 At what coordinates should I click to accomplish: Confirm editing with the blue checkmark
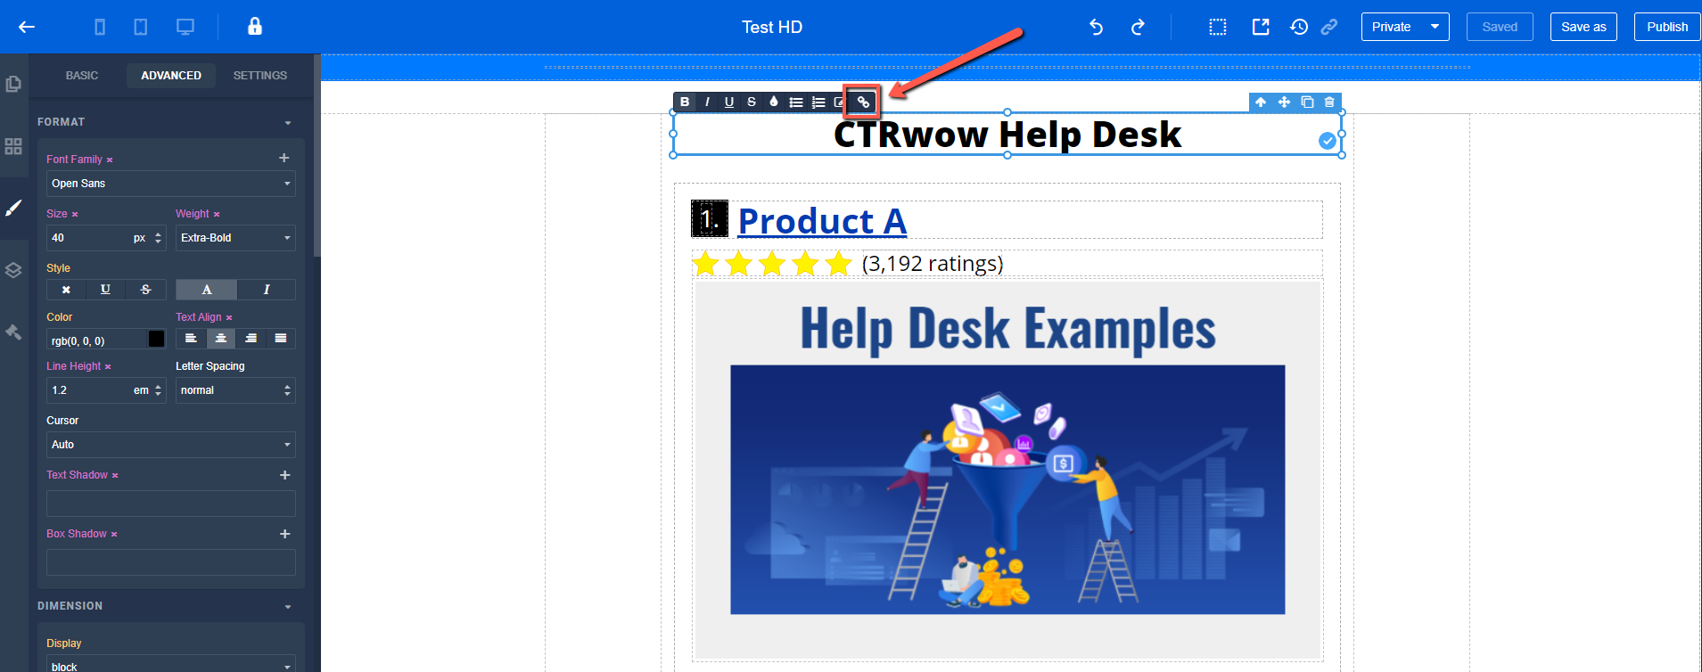click(x=1327, y=141)
